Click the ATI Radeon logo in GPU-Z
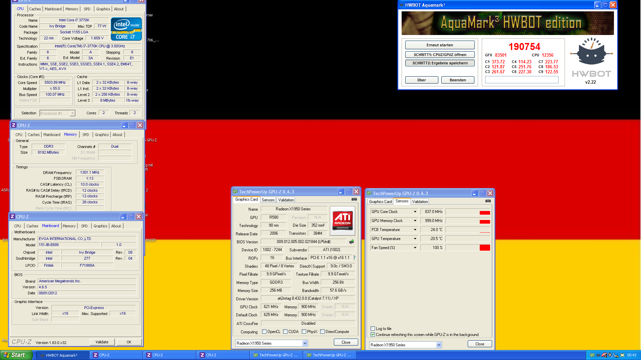This screenshot has height=360, width=641. pyautogui.click(x=343, y=221)
